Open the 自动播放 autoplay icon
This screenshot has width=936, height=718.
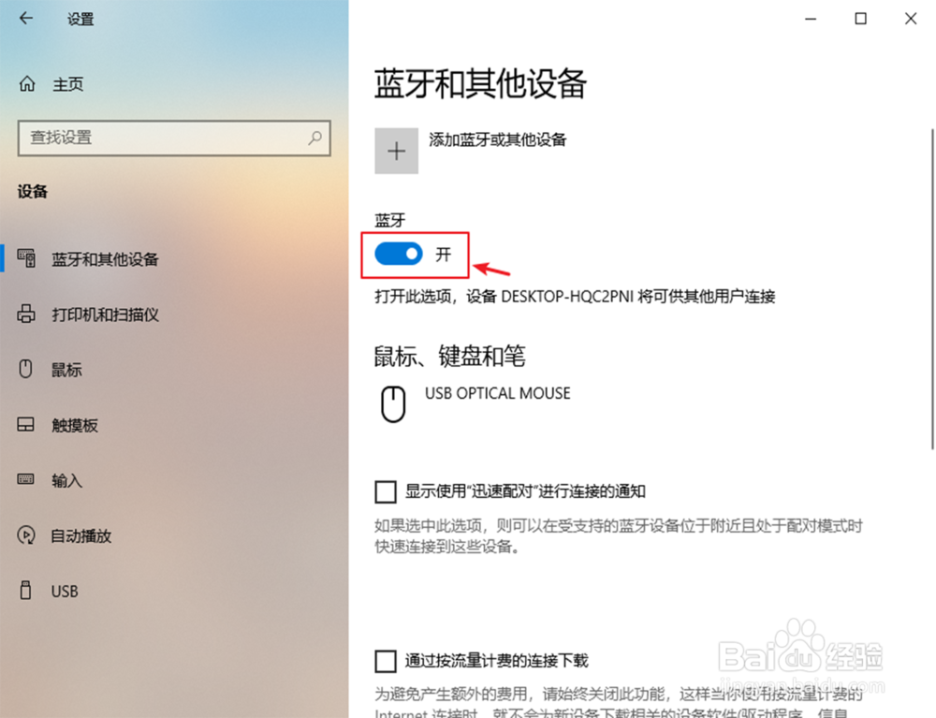tap(25, 535)
